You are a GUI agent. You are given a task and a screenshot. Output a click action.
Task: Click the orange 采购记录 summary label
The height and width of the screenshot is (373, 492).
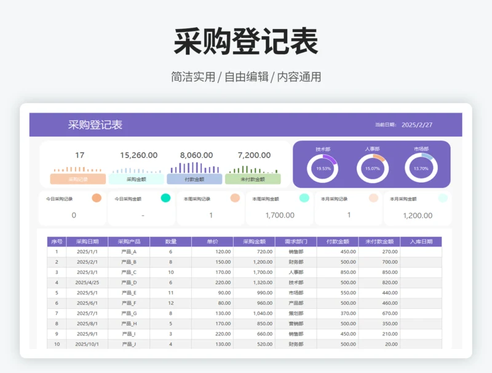pyautogui.click(x=78, y=179)
